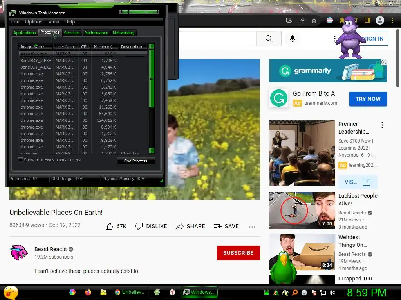This screenshot has width=401, height=300.
Task: Click the volume speaker tray icon
Action: 333,293
